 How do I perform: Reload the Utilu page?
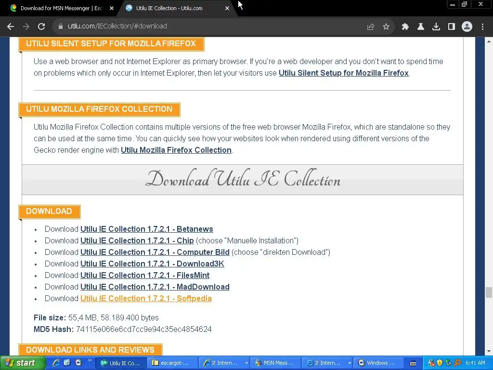pyautogui.click(x=41, y=26)
